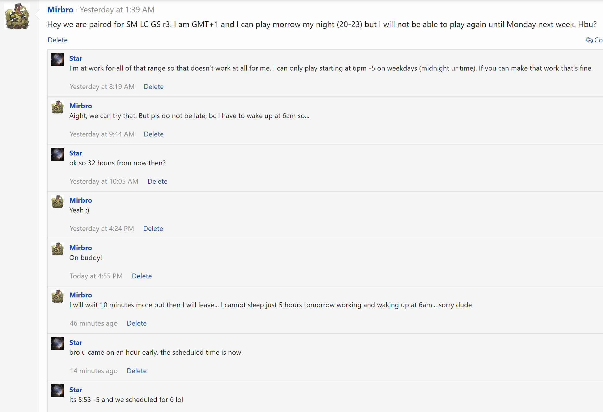Open Star's avatar beside the '32 hours from now' comment

pyautogui.click(x=57, y=154)
